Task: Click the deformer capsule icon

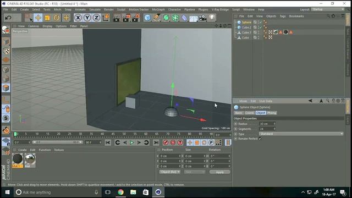Action: click(184, 18)
